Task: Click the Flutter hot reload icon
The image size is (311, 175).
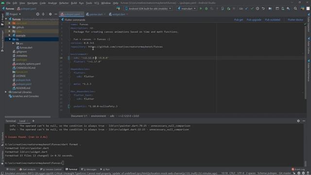Action: 217,9
